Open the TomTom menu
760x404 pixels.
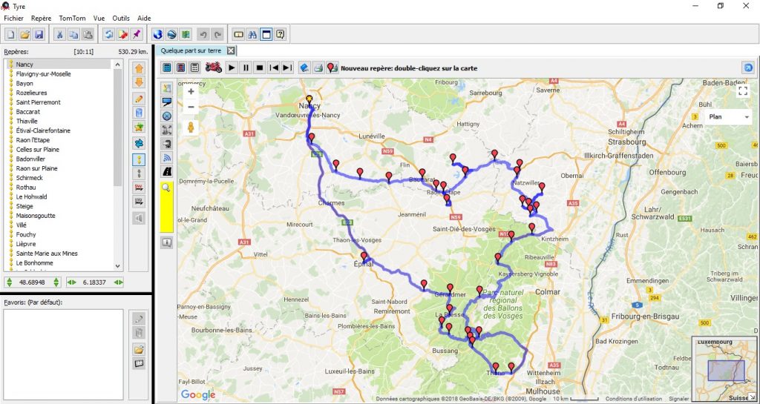[72, 18]
